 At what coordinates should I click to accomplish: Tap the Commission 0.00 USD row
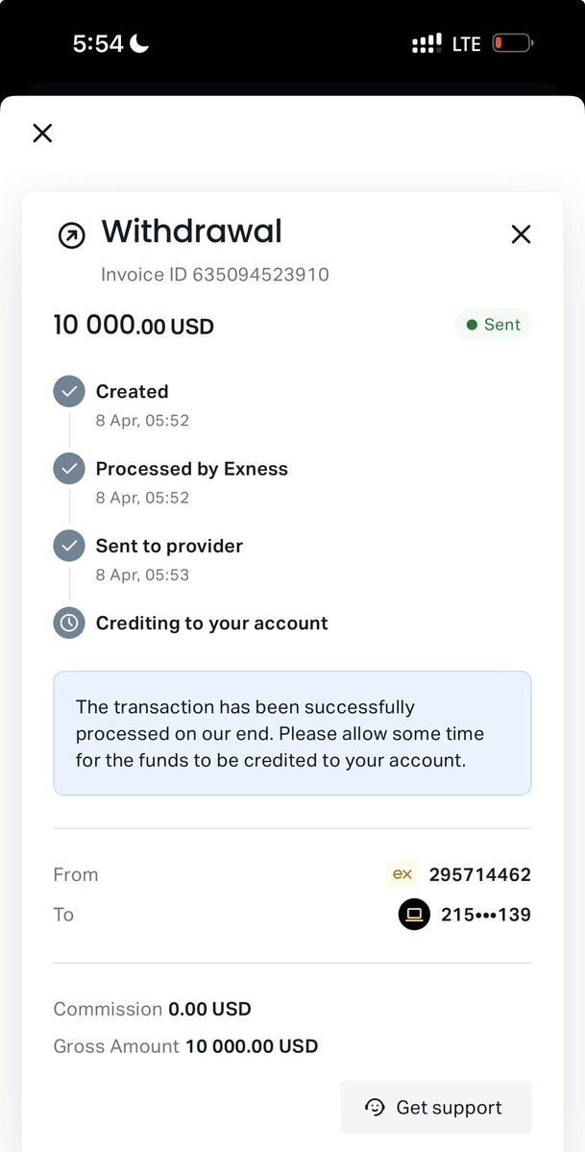click(152, 1009)
